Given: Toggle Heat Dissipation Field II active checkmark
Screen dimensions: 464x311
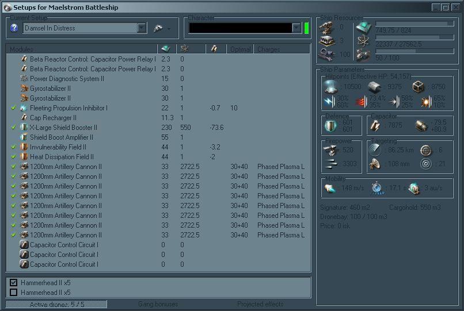Looking at the screenshot, I should point(13,157).
